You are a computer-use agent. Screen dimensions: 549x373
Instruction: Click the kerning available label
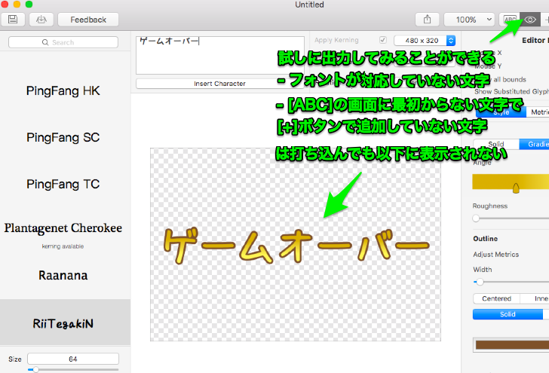point(63,246)
